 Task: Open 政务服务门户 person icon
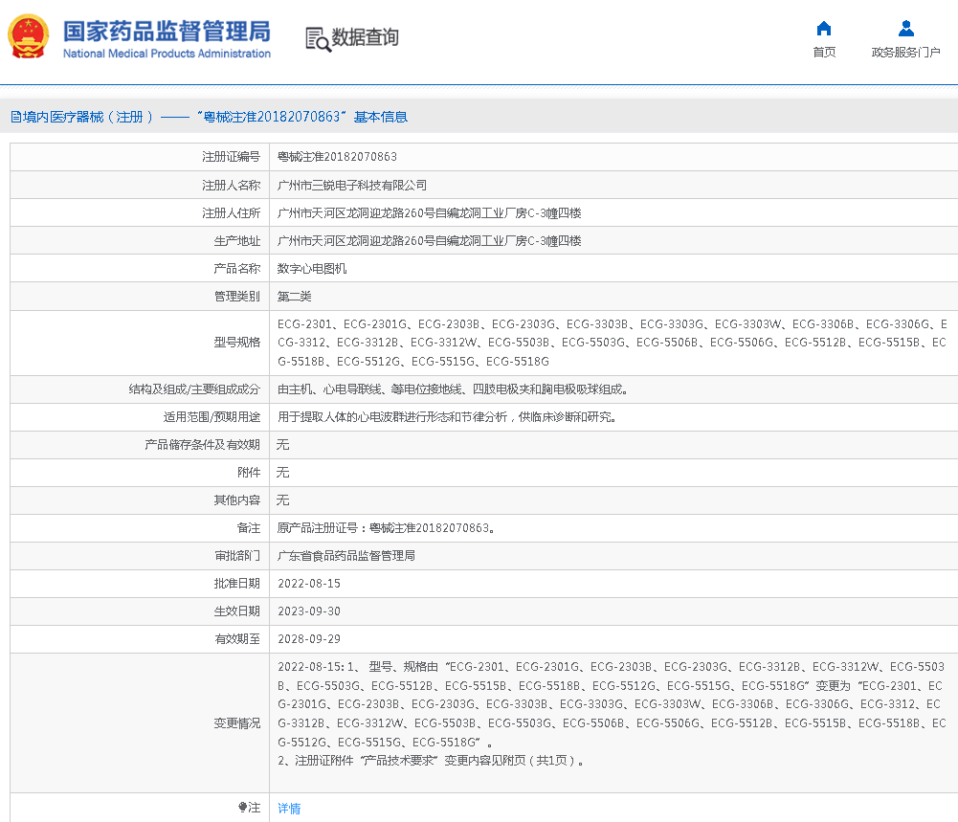coord(905,28)
